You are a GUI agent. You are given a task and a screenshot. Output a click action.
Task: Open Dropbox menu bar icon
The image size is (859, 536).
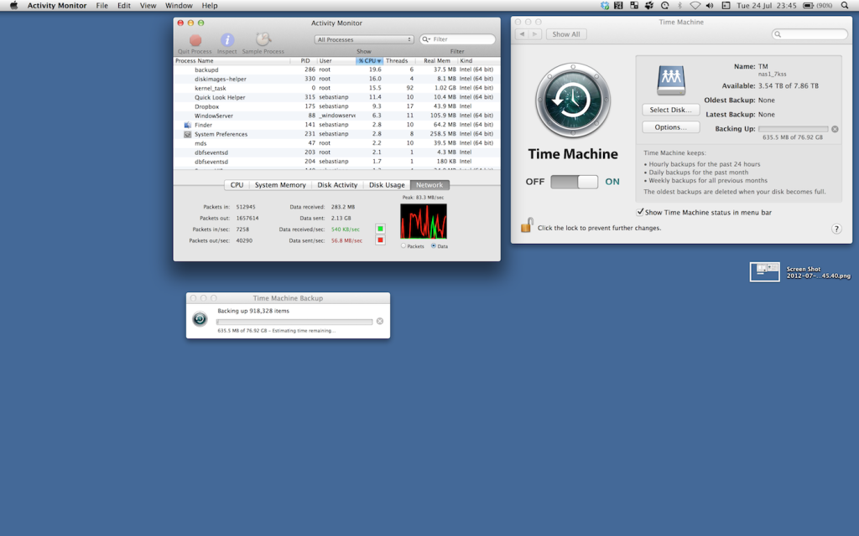pos(605,6)
